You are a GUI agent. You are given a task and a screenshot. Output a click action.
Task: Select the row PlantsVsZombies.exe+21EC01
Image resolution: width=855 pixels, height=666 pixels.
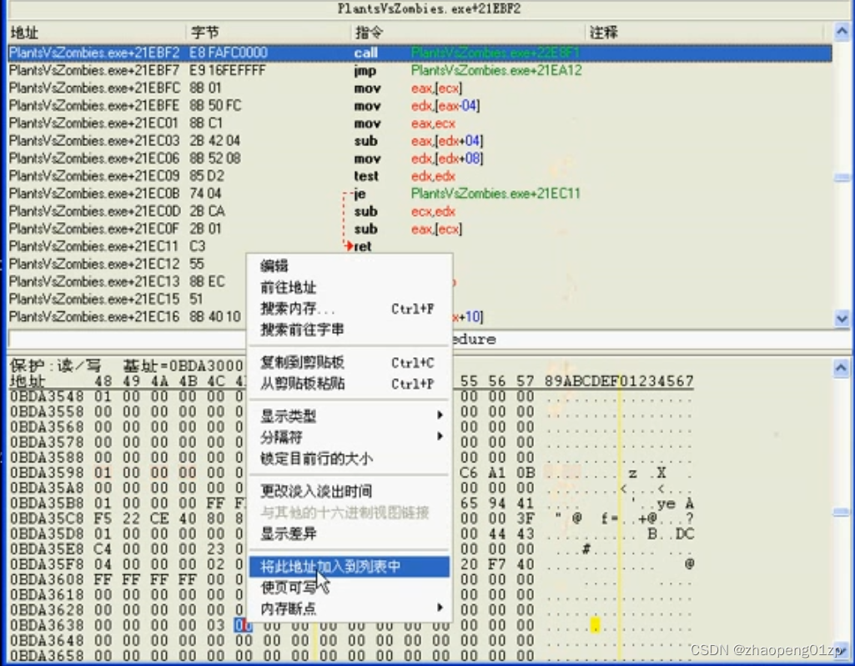click(420, 124)
